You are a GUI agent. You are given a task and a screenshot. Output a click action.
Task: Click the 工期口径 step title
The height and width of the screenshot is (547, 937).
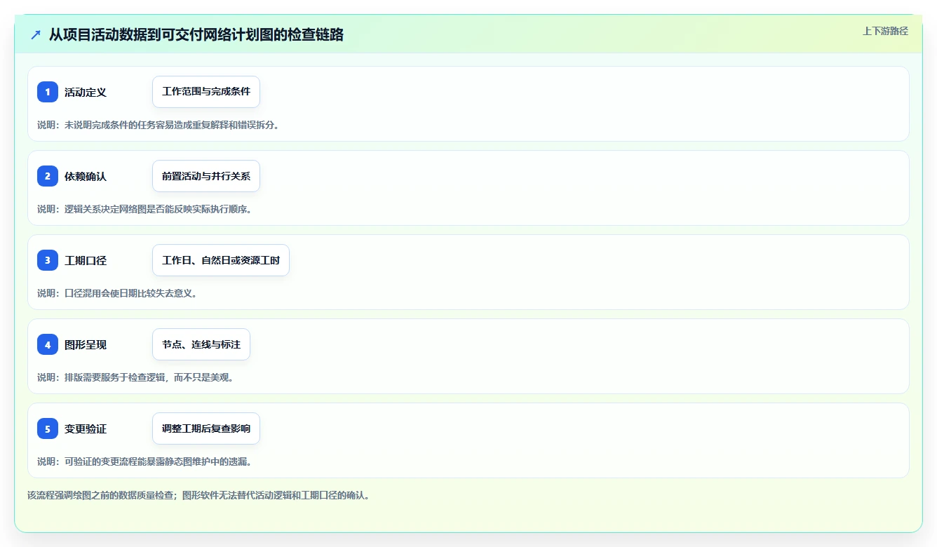[x=86, y=260]
